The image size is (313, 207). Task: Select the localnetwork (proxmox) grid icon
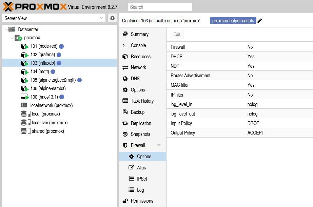[24, 106]
